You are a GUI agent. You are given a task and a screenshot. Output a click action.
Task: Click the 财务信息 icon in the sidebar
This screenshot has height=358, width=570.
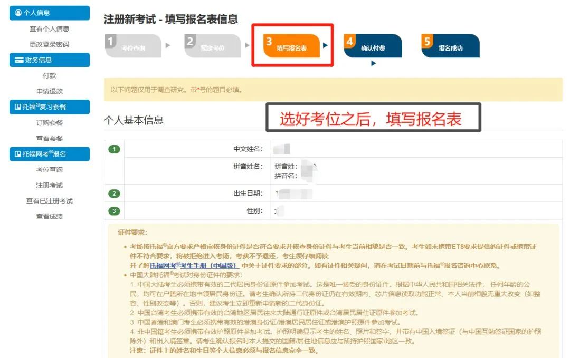[x=18, y=61]
